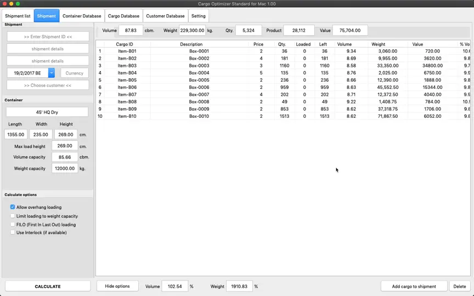Switch to the Shipment tab
This screenshot has width=474, height=296.
(46, 16)
